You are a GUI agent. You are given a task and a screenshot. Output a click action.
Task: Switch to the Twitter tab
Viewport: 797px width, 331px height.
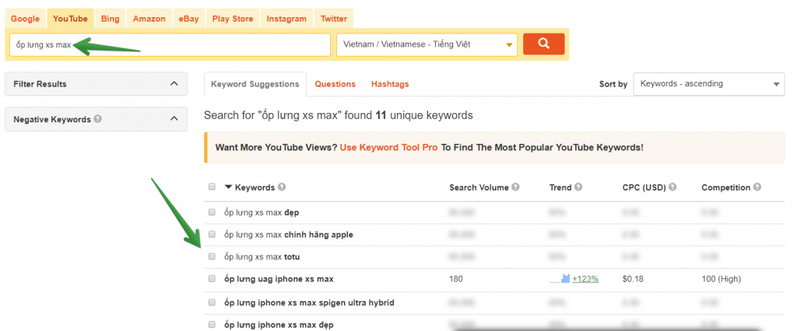click(x=334, y=19)
